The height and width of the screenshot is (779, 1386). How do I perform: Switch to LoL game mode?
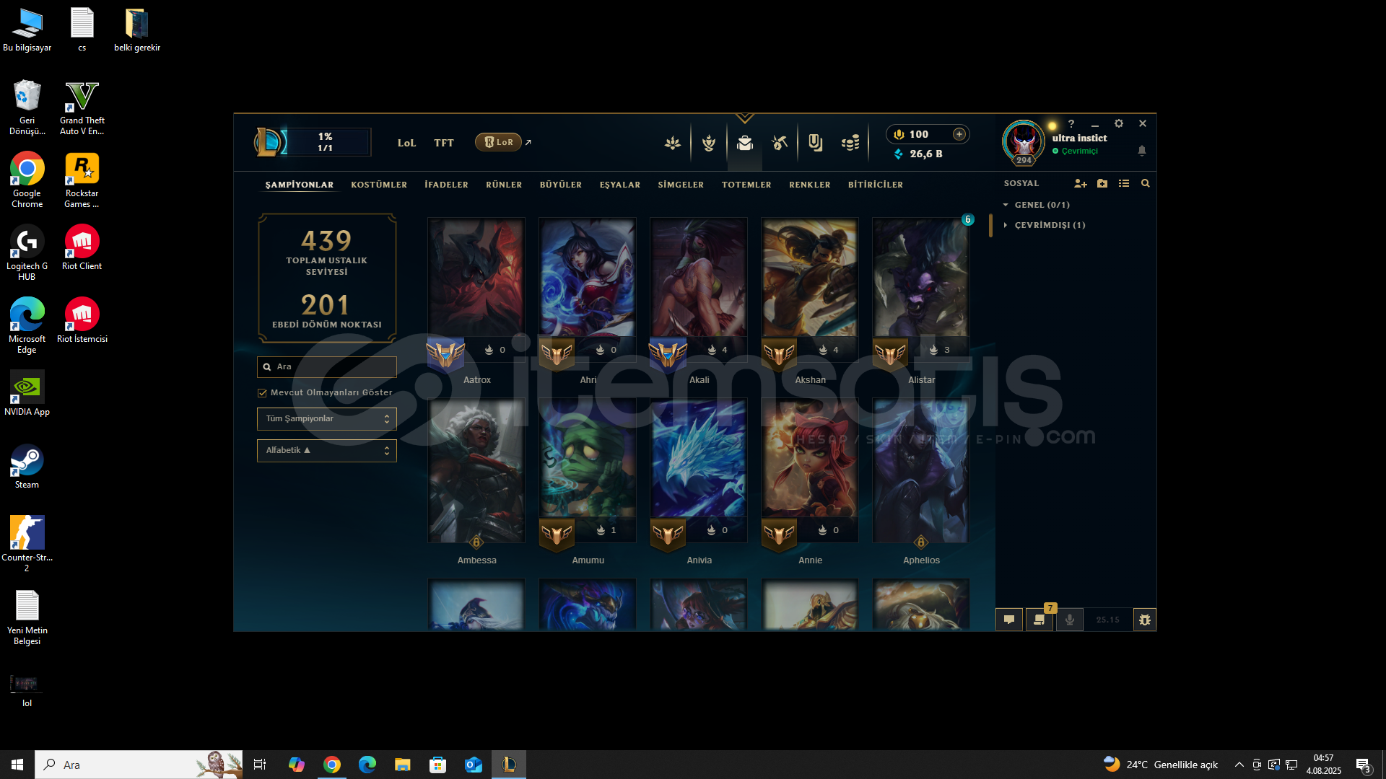pyautogui.click(x=407, y=143)
